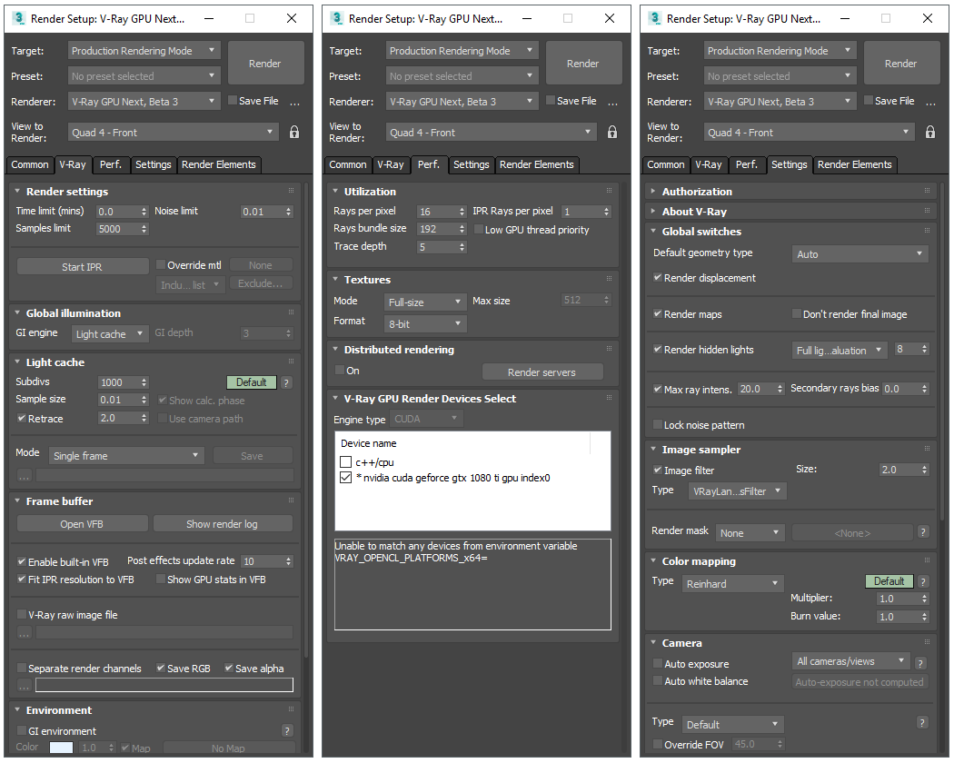Click the ellipsis button under Light cache Mode
Screen dimensions: 954x763
click(x=25, y=475)
